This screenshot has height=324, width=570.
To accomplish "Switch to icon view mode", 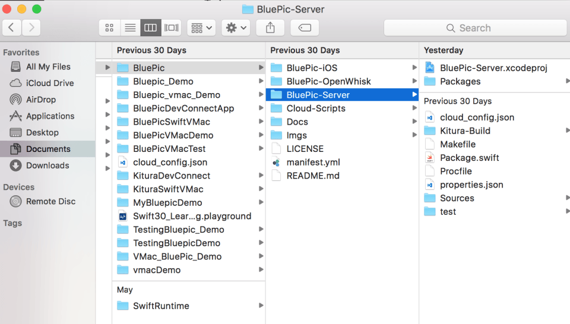I will [x=109, y=28].
